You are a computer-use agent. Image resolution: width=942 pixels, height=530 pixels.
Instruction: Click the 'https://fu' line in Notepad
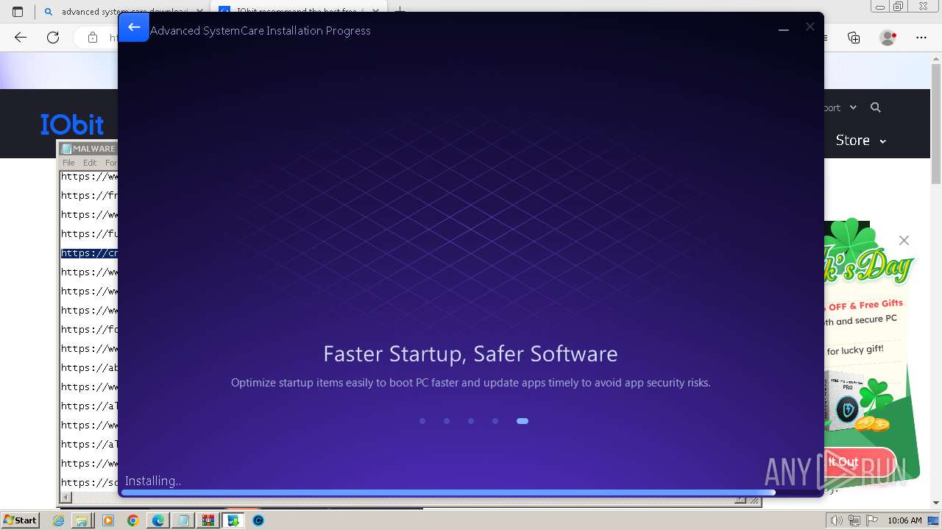89,234
